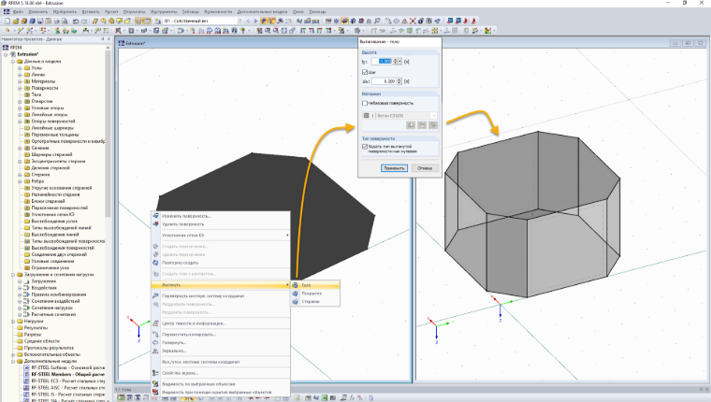Toggle the Шаг checkbox in dialog

pyautogui.click(x=365, y=72)
